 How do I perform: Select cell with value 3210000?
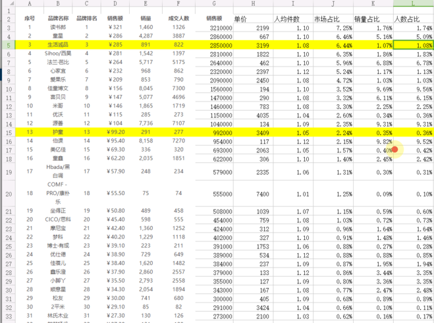[214, 28]
